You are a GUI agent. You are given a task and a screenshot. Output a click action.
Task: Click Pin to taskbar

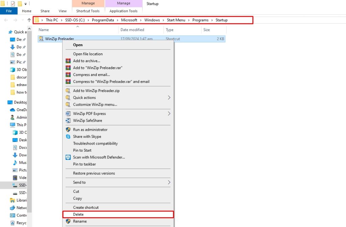point(118,164)
